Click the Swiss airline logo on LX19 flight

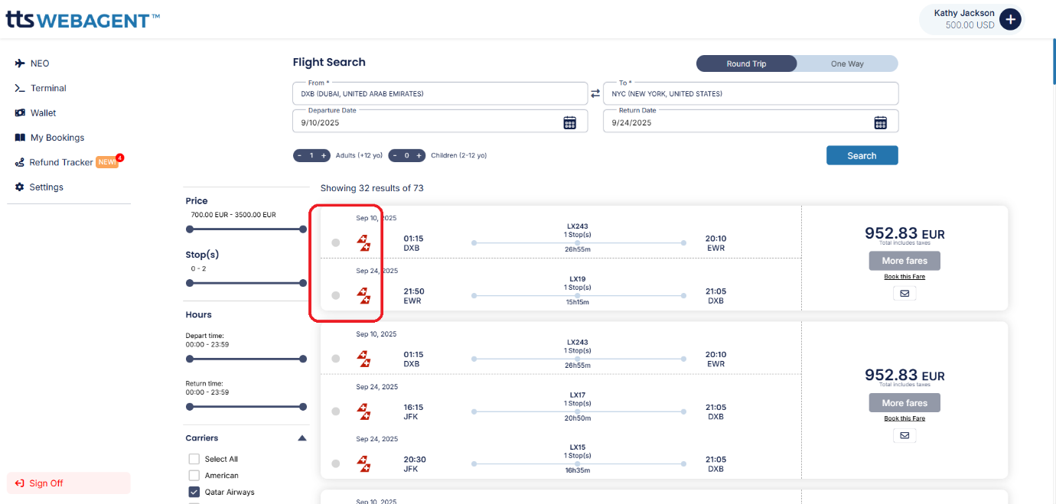(x=363, y=295)
